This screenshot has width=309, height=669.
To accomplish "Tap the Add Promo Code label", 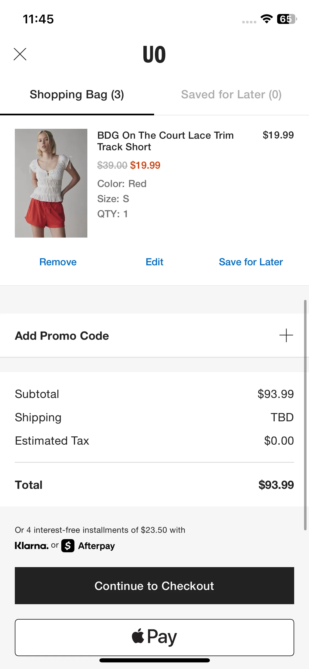I will 62,336.
